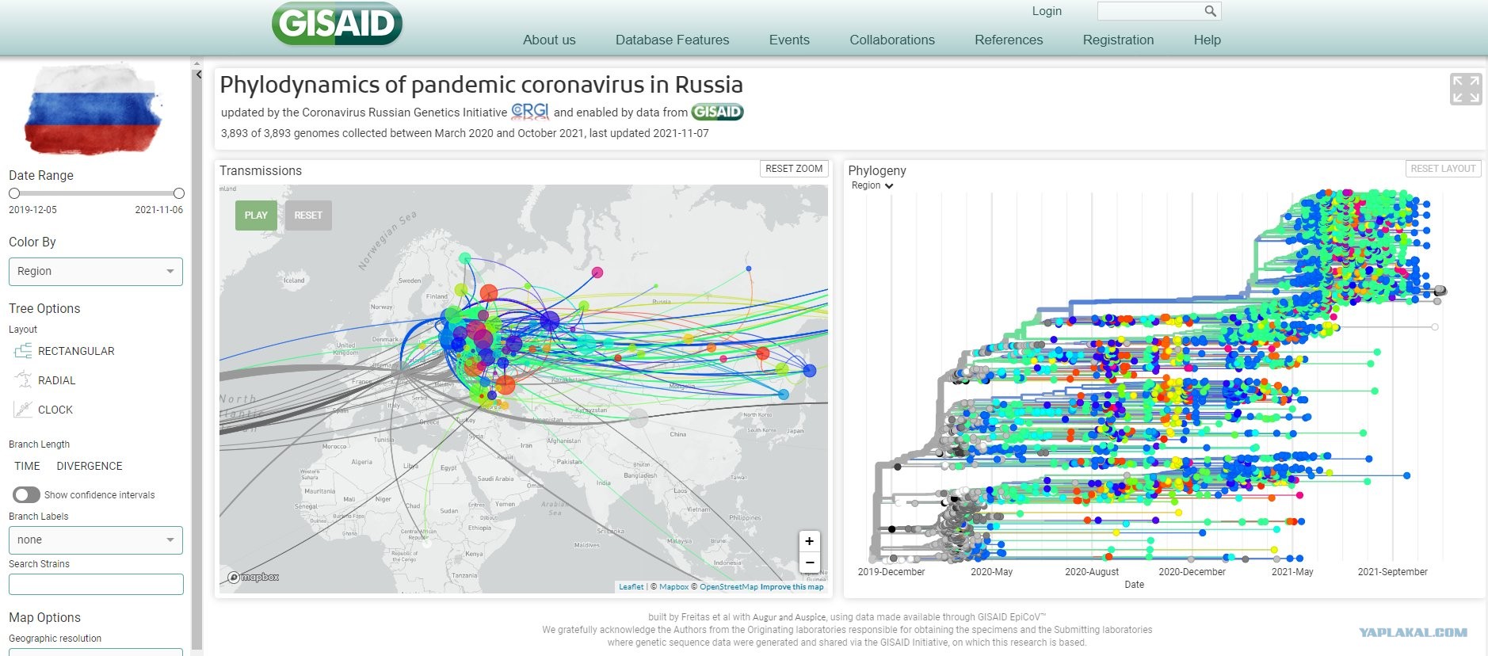Open Registration menu
Image resolution: width=1488 pixels, height=656 pixels.
point(1118,40)
